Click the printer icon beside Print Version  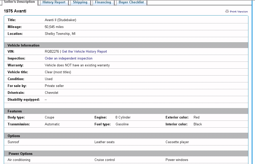(x=227, y=11)
